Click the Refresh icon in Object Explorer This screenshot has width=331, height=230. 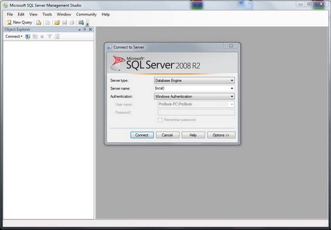coord(57,36)
